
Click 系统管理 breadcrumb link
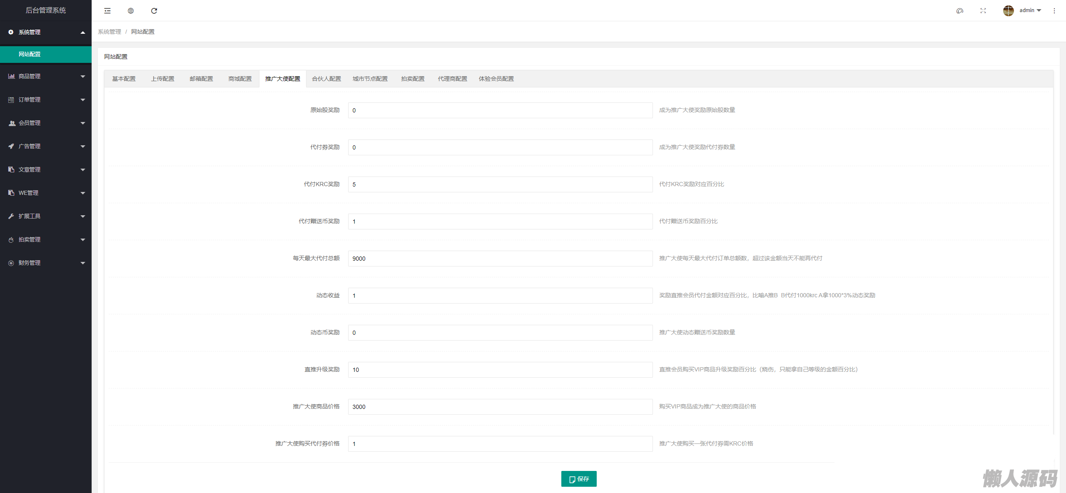[110, 32]
